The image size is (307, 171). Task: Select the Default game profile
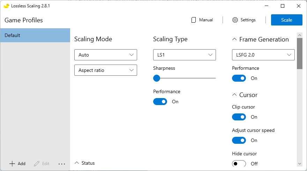[35, 35]
